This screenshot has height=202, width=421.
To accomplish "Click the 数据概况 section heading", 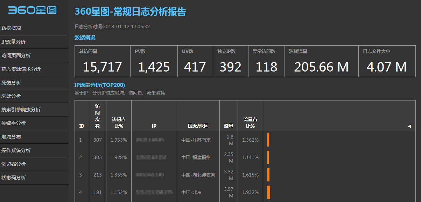I will [x=85, y=37].
